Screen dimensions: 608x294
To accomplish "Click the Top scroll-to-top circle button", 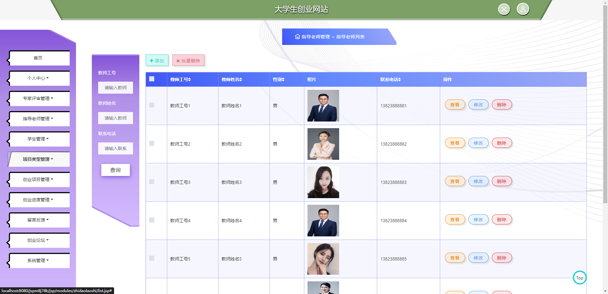I will [x=579, y=278].
